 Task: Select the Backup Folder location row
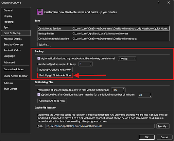tap(104, 33)
